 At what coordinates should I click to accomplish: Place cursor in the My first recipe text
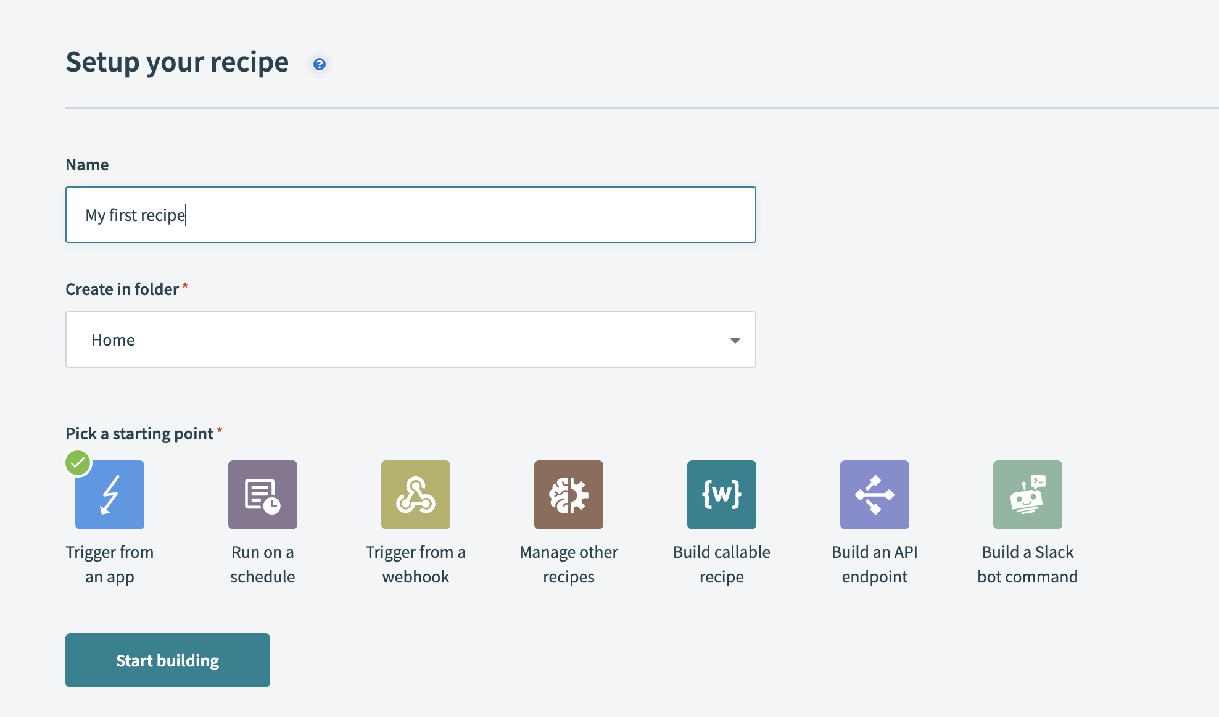(136, 214)
